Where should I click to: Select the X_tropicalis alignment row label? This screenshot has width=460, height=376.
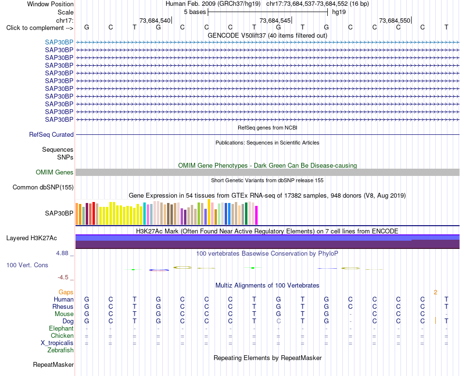(57, 343)
